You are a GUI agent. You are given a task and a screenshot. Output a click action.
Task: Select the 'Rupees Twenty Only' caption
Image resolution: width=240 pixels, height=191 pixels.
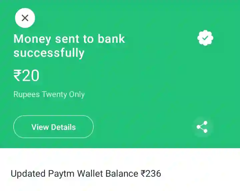click(x=49, y=94)
